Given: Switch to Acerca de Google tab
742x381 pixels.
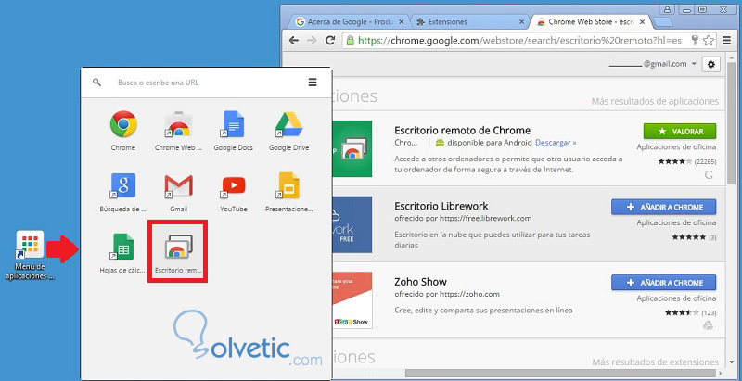Looking at the screenshot, I should (x=351, y=21).
